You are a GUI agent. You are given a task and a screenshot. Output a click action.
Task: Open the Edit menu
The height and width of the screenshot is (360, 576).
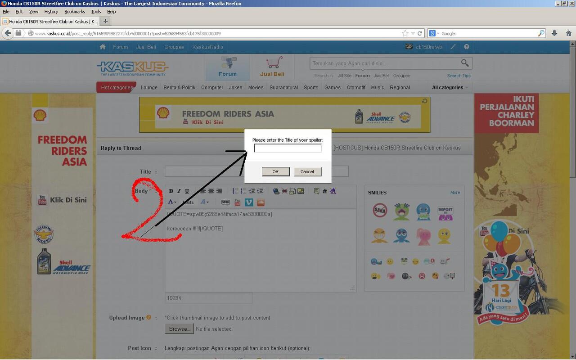click(x=19, y=12)
